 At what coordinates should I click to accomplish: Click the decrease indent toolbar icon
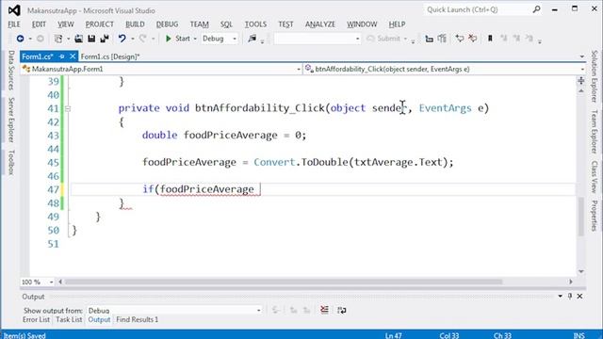(x=430, y=39)
